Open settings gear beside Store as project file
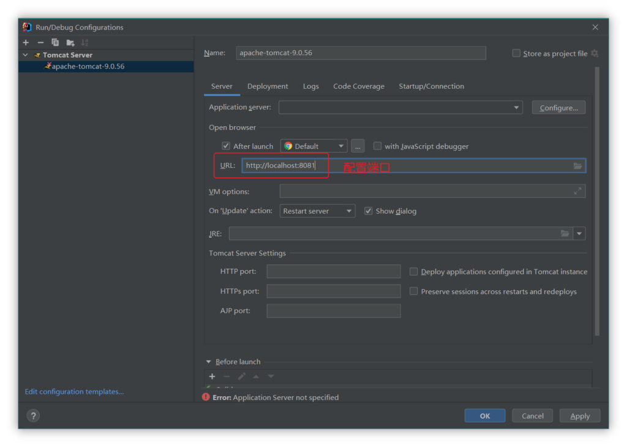This screenshot has height=447, width=627. tap(595, 53)
